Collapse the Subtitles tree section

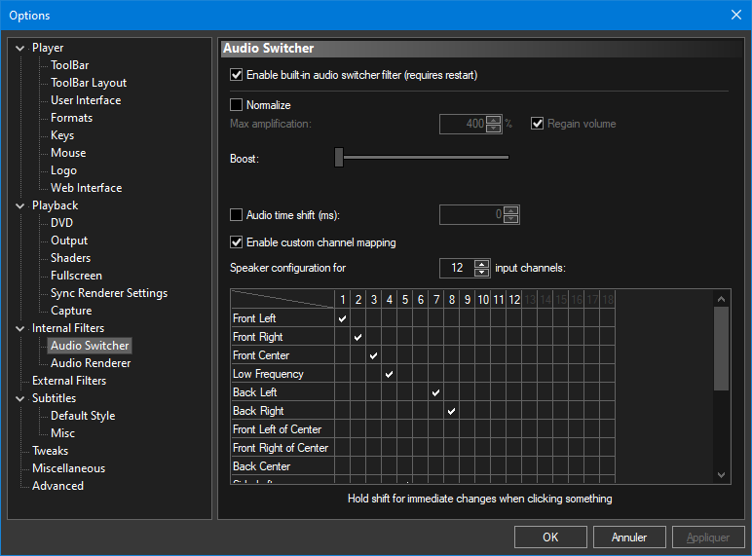pyautogui.click(x=21, y=398)
